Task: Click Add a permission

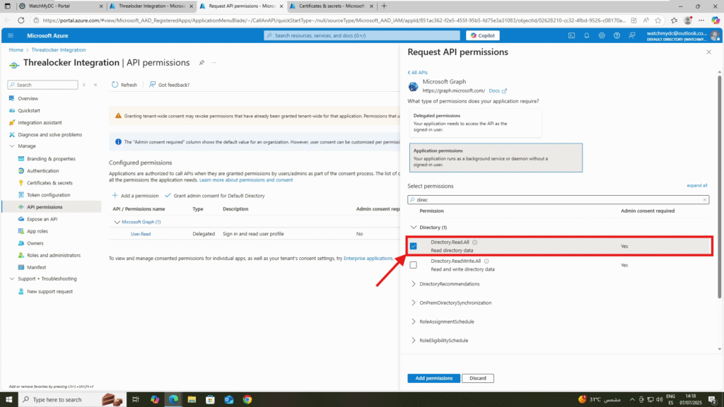Action: pyautogui.click(x=135, y=196)
